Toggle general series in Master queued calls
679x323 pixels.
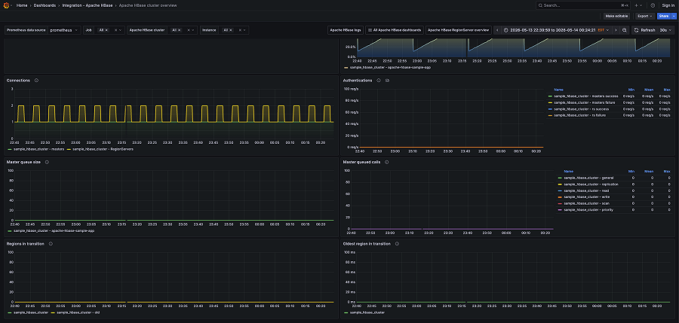[589, 178]
